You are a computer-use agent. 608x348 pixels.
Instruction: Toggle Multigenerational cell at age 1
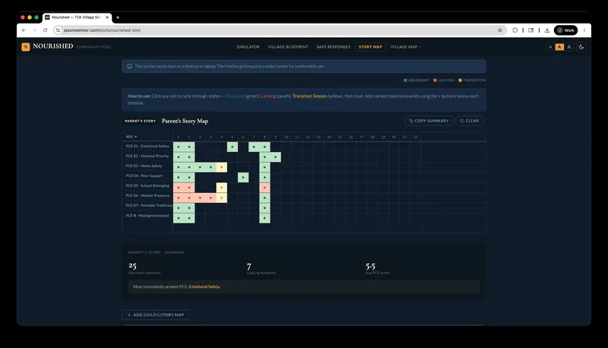coord(189,218)
